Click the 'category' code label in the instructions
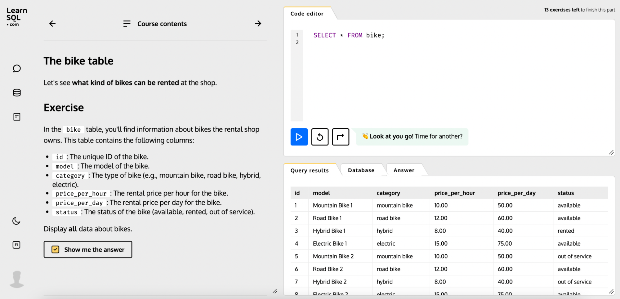 pyautogui.click(x=70, y=176)
